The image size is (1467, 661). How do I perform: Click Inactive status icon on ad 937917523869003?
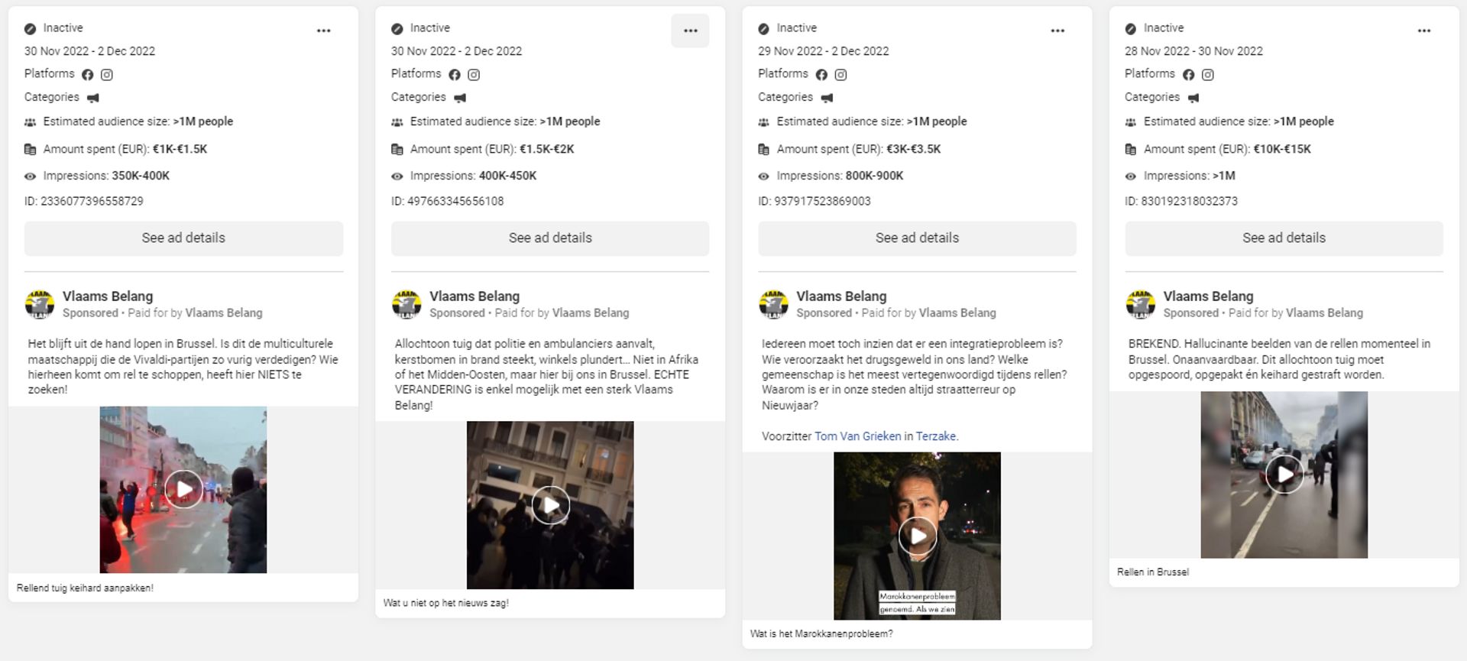tap(763, 29)
